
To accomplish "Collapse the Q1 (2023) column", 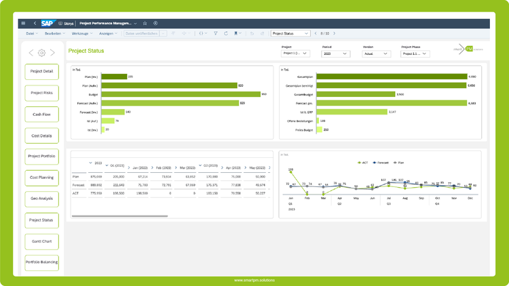I will (107, 165).
